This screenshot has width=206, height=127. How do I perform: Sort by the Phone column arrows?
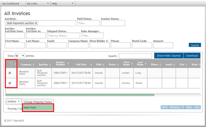tap(160, 65)
